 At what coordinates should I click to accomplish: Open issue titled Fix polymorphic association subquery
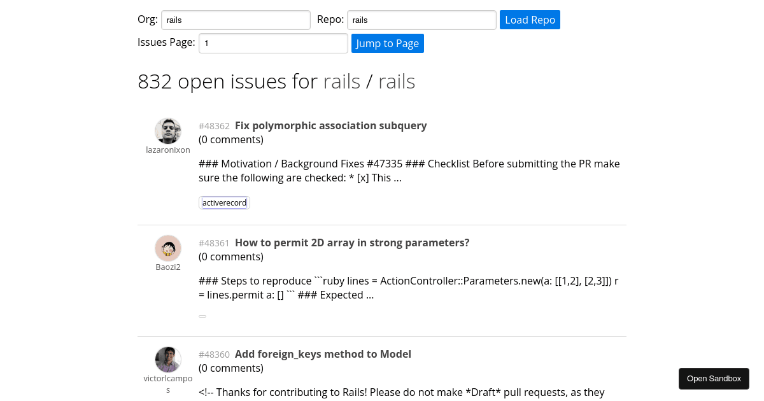pyautogui.click(x=330, y=125)
